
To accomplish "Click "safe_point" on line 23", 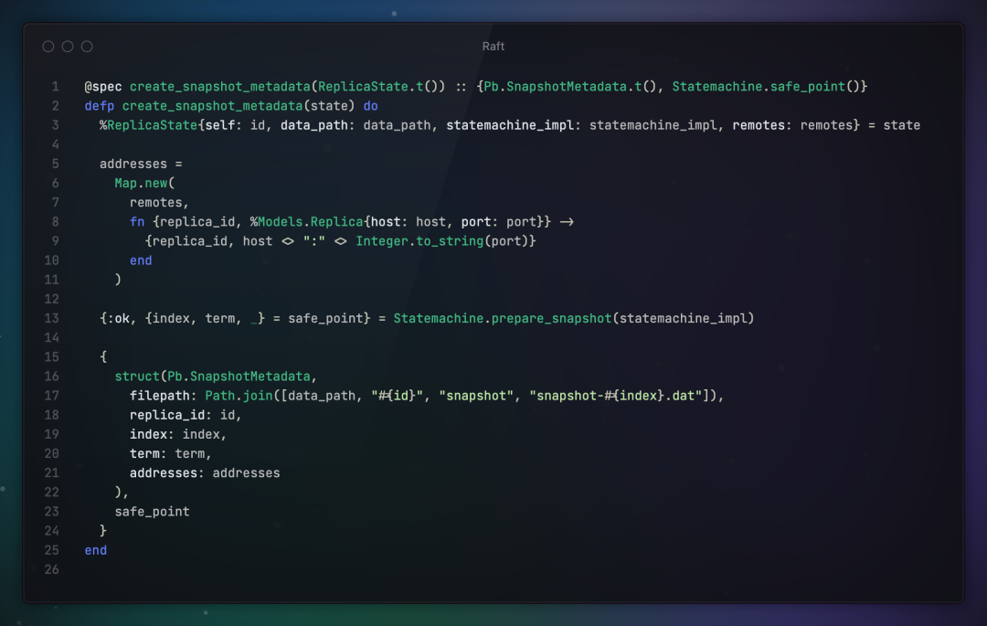I will pyautogui.click(x=153, y=512).
